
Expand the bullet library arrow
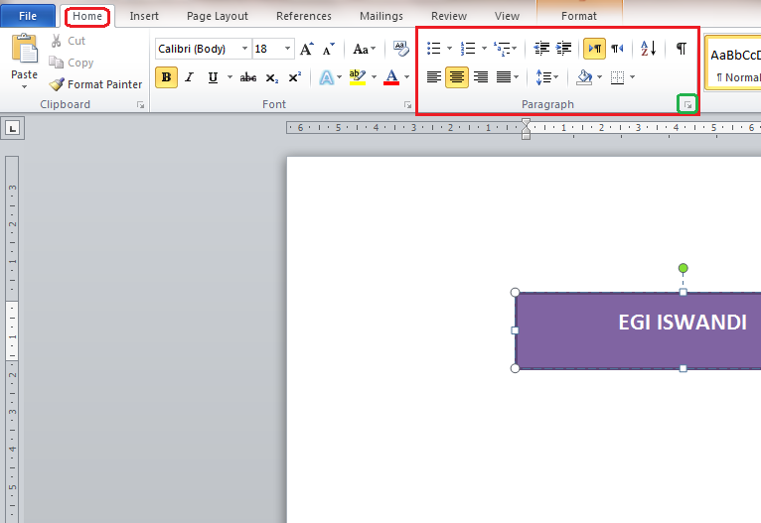coord(449,49)
